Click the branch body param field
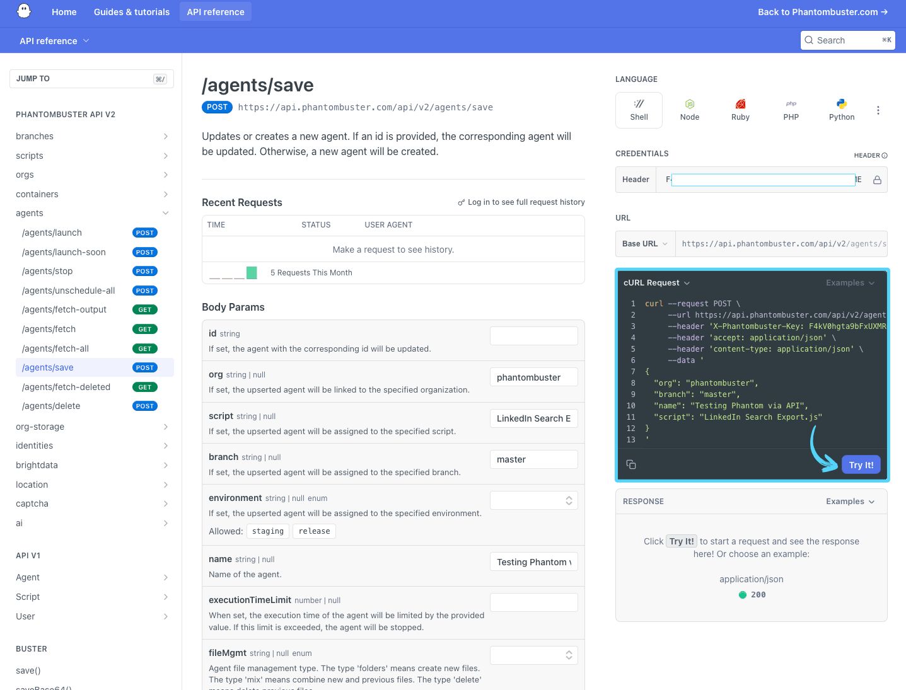 point(534,459)
